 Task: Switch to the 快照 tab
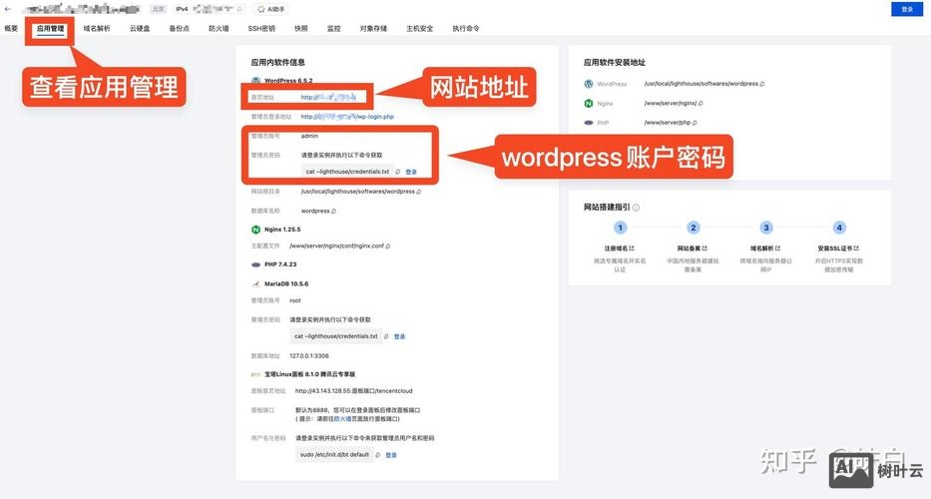click(x=301, y=29)
